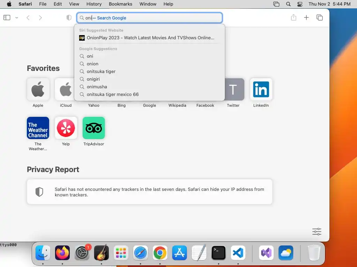Click the Stage Manager menu bar icon
Image resolution: width=357 pixels, height=267 pixels.
[276, 4]
